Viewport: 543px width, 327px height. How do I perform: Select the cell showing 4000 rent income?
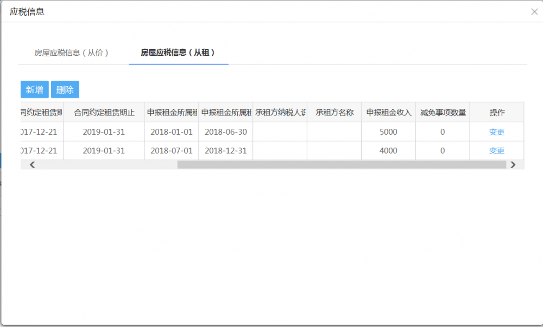point(388,151)
